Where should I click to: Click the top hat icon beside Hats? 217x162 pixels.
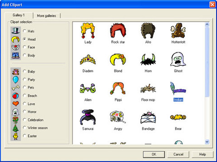point(16,31)
